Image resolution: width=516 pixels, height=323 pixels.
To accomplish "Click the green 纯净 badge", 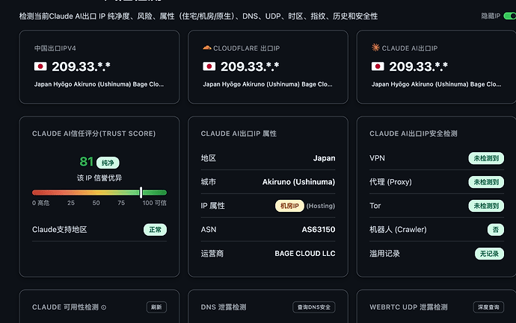I will [x=108, y=163].
